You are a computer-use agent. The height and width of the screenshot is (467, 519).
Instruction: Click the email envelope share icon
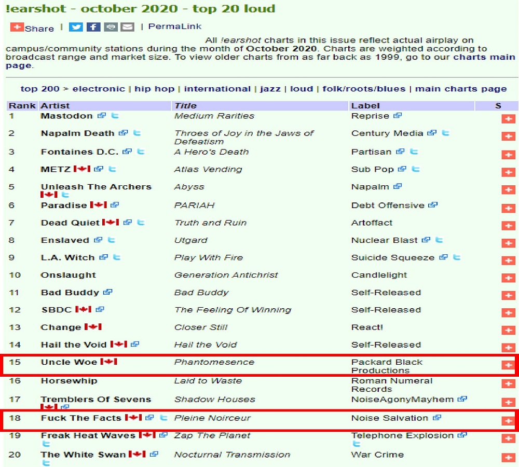[127, 27]
